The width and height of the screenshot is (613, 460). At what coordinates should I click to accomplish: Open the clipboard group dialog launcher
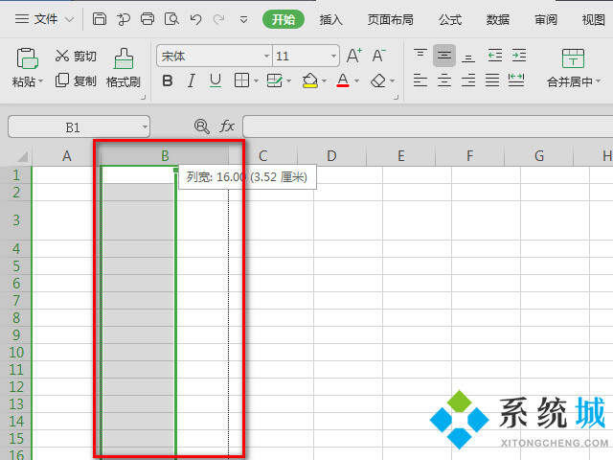pyautogui.click(x=143, y=97)
